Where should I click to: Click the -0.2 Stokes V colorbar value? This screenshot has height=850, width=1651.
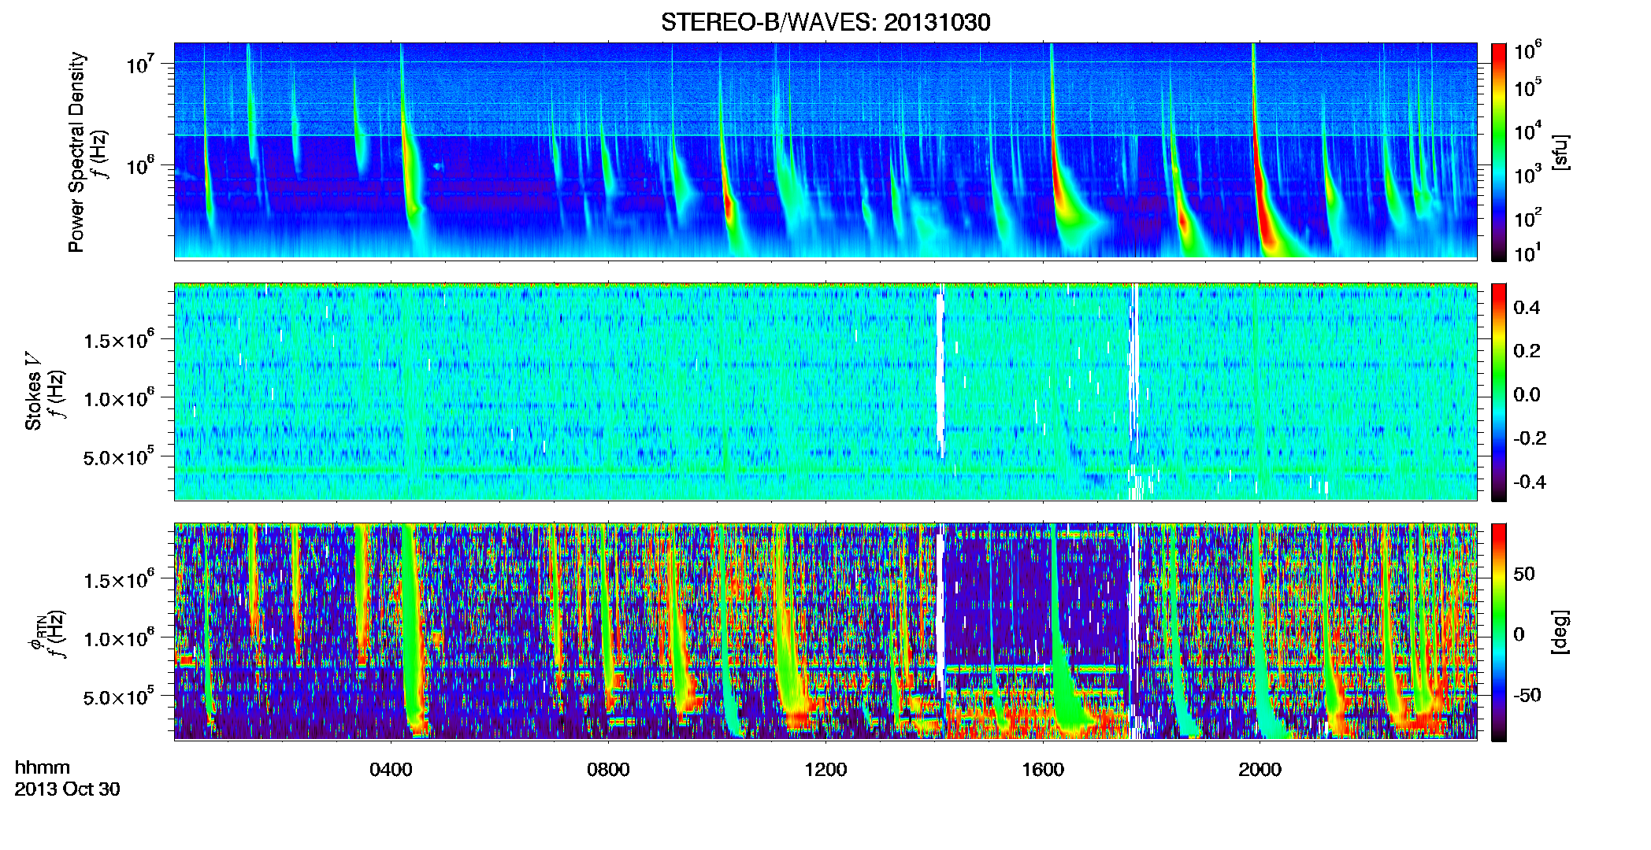click(1530, 438)
